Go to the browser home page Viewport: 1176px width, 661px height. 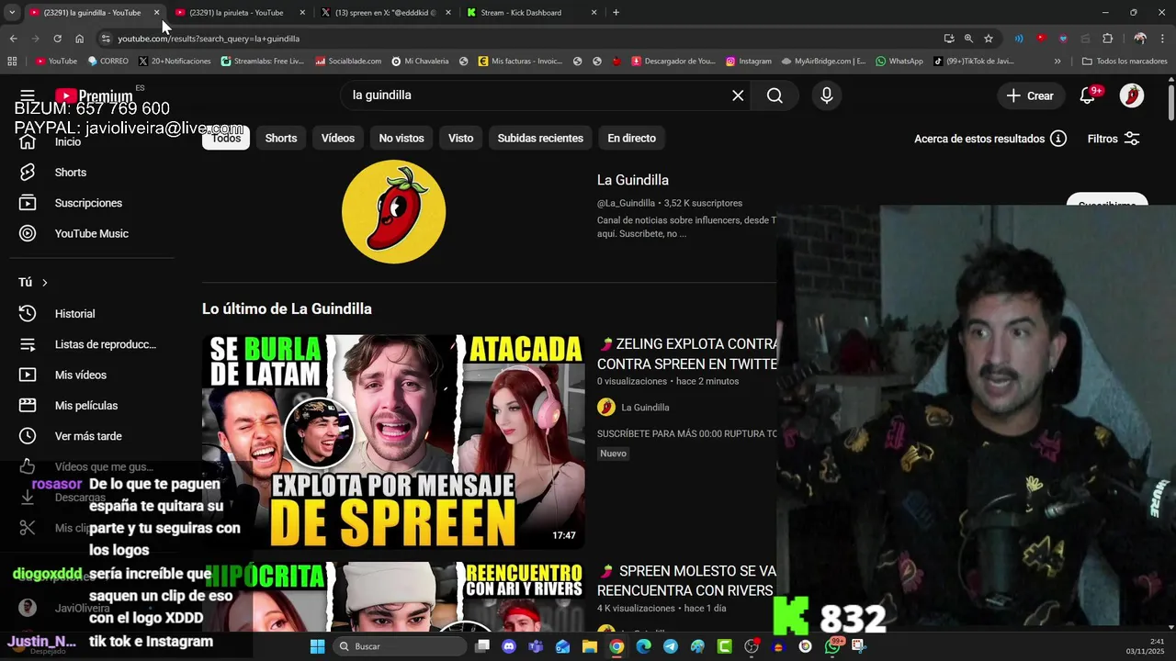[79, 39]
